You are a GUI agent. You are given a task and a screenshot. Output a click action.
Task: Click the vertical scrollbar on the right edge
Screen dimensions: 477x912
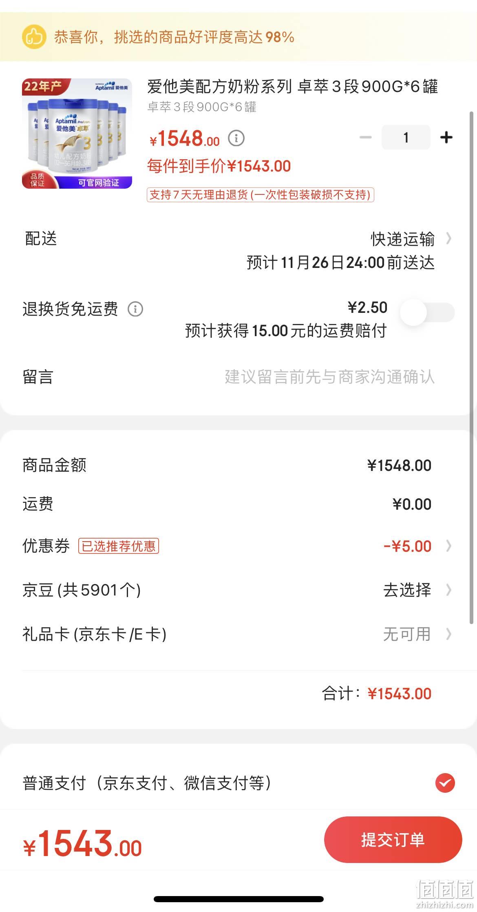coord(472,368)
